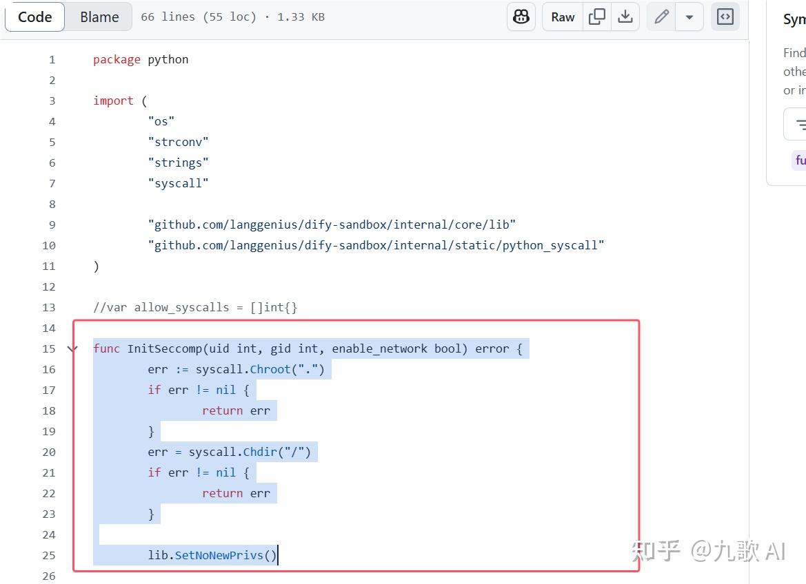Edit this file with the pencil icon

tap(661, 17)
